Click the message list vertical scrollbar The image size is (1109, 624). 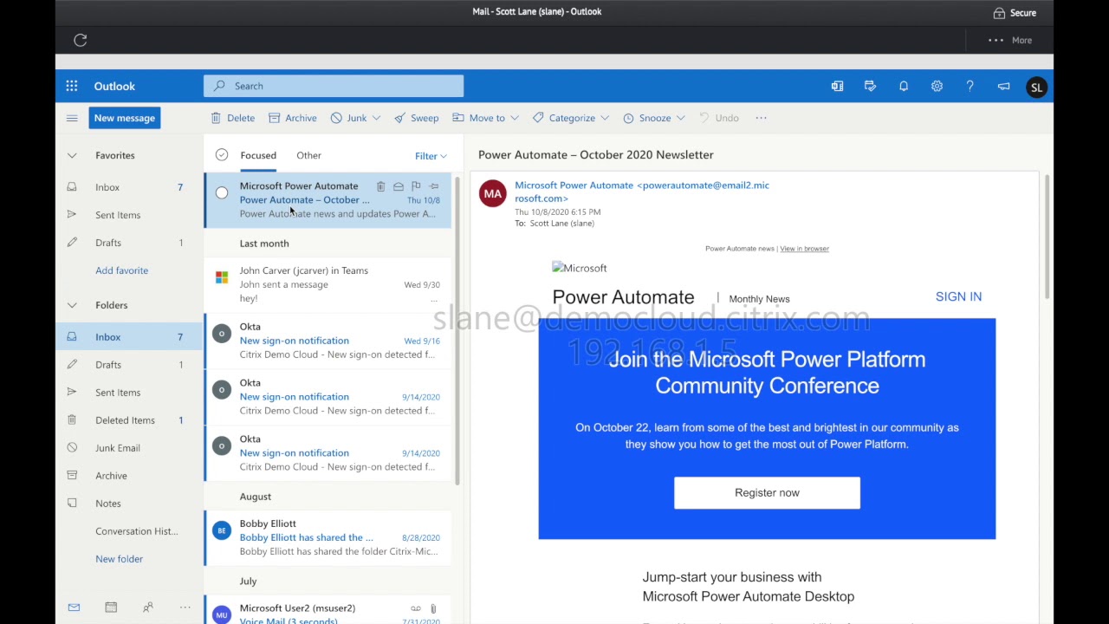[x=457, y=329]
